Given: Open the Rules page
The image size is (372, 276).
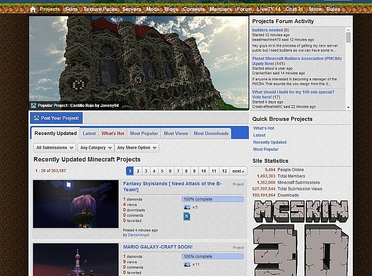Looking at the screenshot, I should pyautogui.click(x=333, y=9).
